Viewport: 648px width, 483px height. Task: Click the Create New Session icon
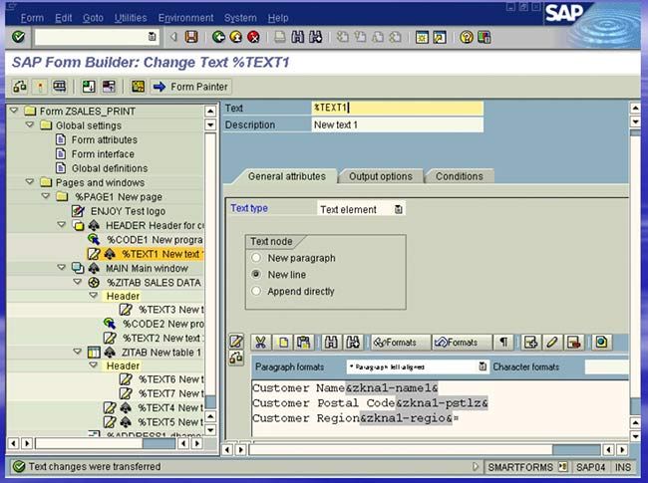[422, 37]
